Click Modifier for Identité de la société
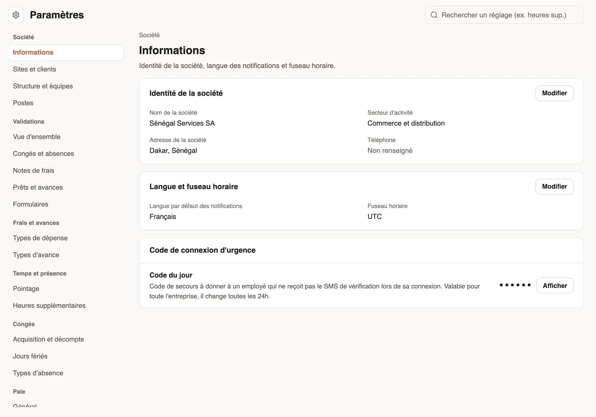Viewport: 596px width, 417px height. click(x=554, y=93)
